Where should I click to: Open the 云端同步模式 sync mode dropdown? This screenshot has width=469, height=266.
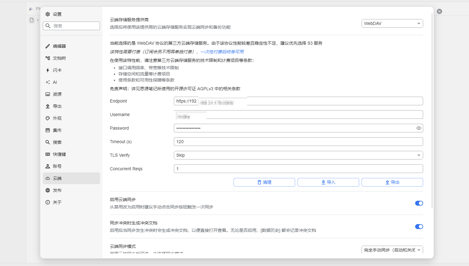pos(392,250)
